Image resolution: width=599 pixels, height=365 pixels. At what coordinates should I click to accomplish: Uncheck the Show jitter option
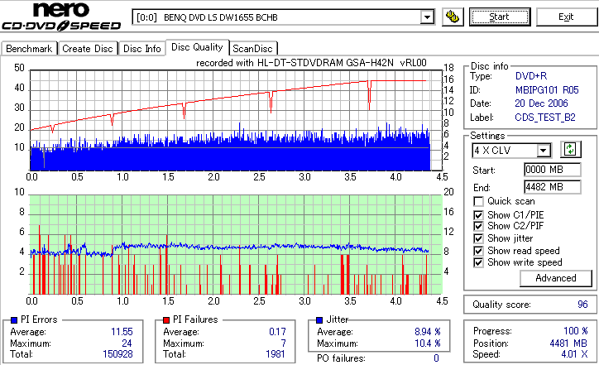(478, 238)
